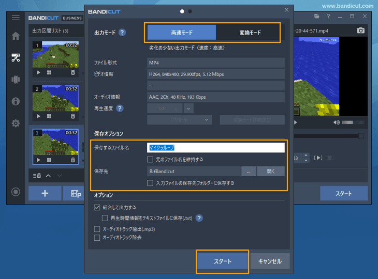The width and height of the screenshot is (378, 279).
Task: Open help question mark in main title bar
Action: 328,17
